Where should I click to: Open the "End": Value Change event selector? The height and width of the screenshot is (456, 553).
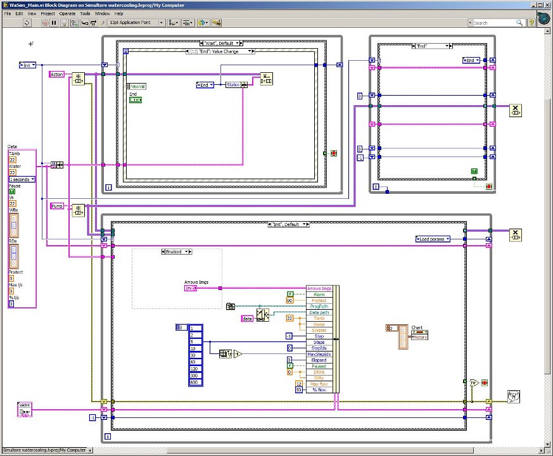click(220, 51)
